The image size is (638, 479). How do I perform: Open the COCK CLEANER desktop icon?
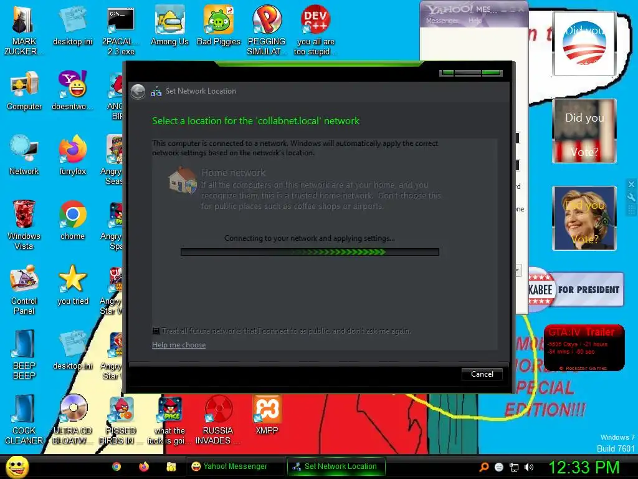[24, 420]
